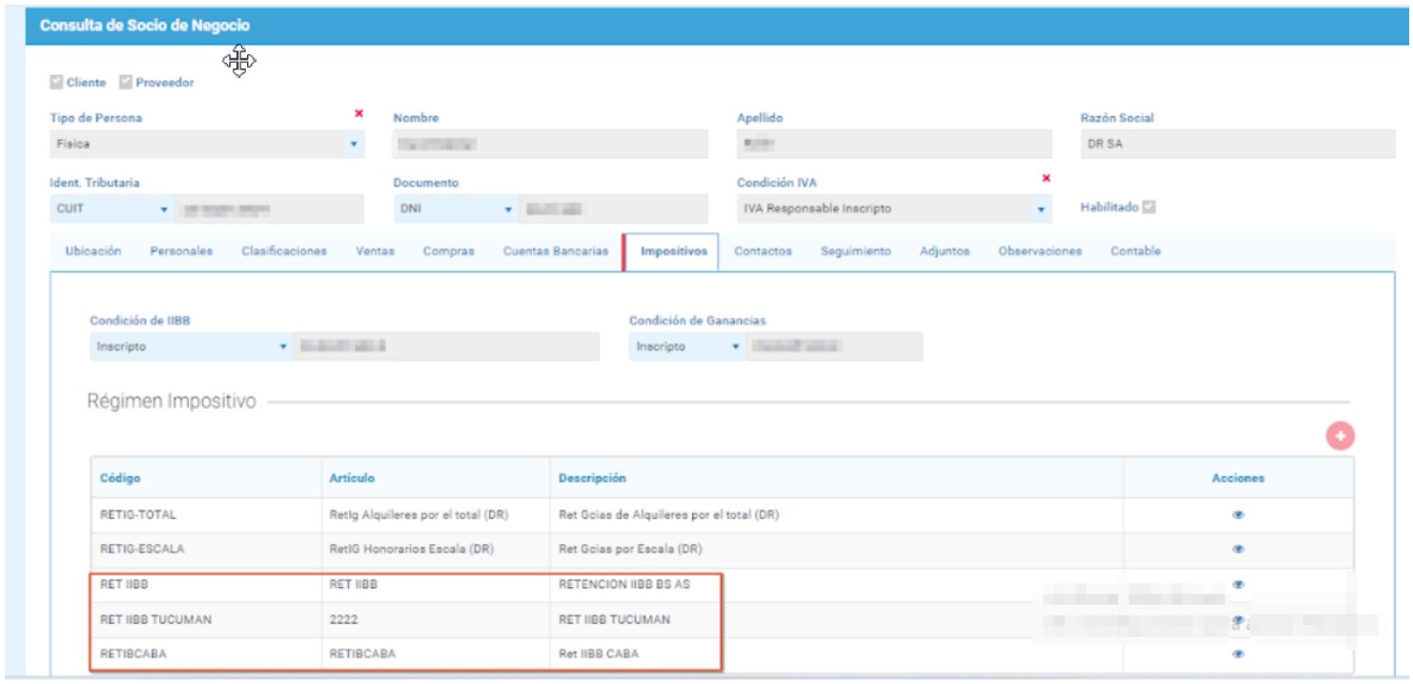Switch to the Observaciones tab
The image size is (1413, 684).
coord(1040,251)
